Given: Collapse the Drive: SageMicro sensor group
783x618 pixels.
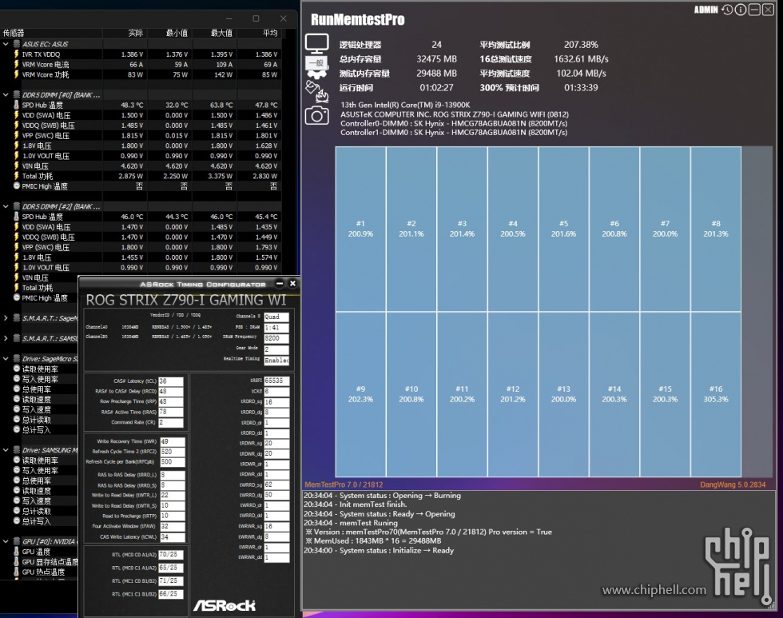Looking at the screenshot, I should point(6,359).
